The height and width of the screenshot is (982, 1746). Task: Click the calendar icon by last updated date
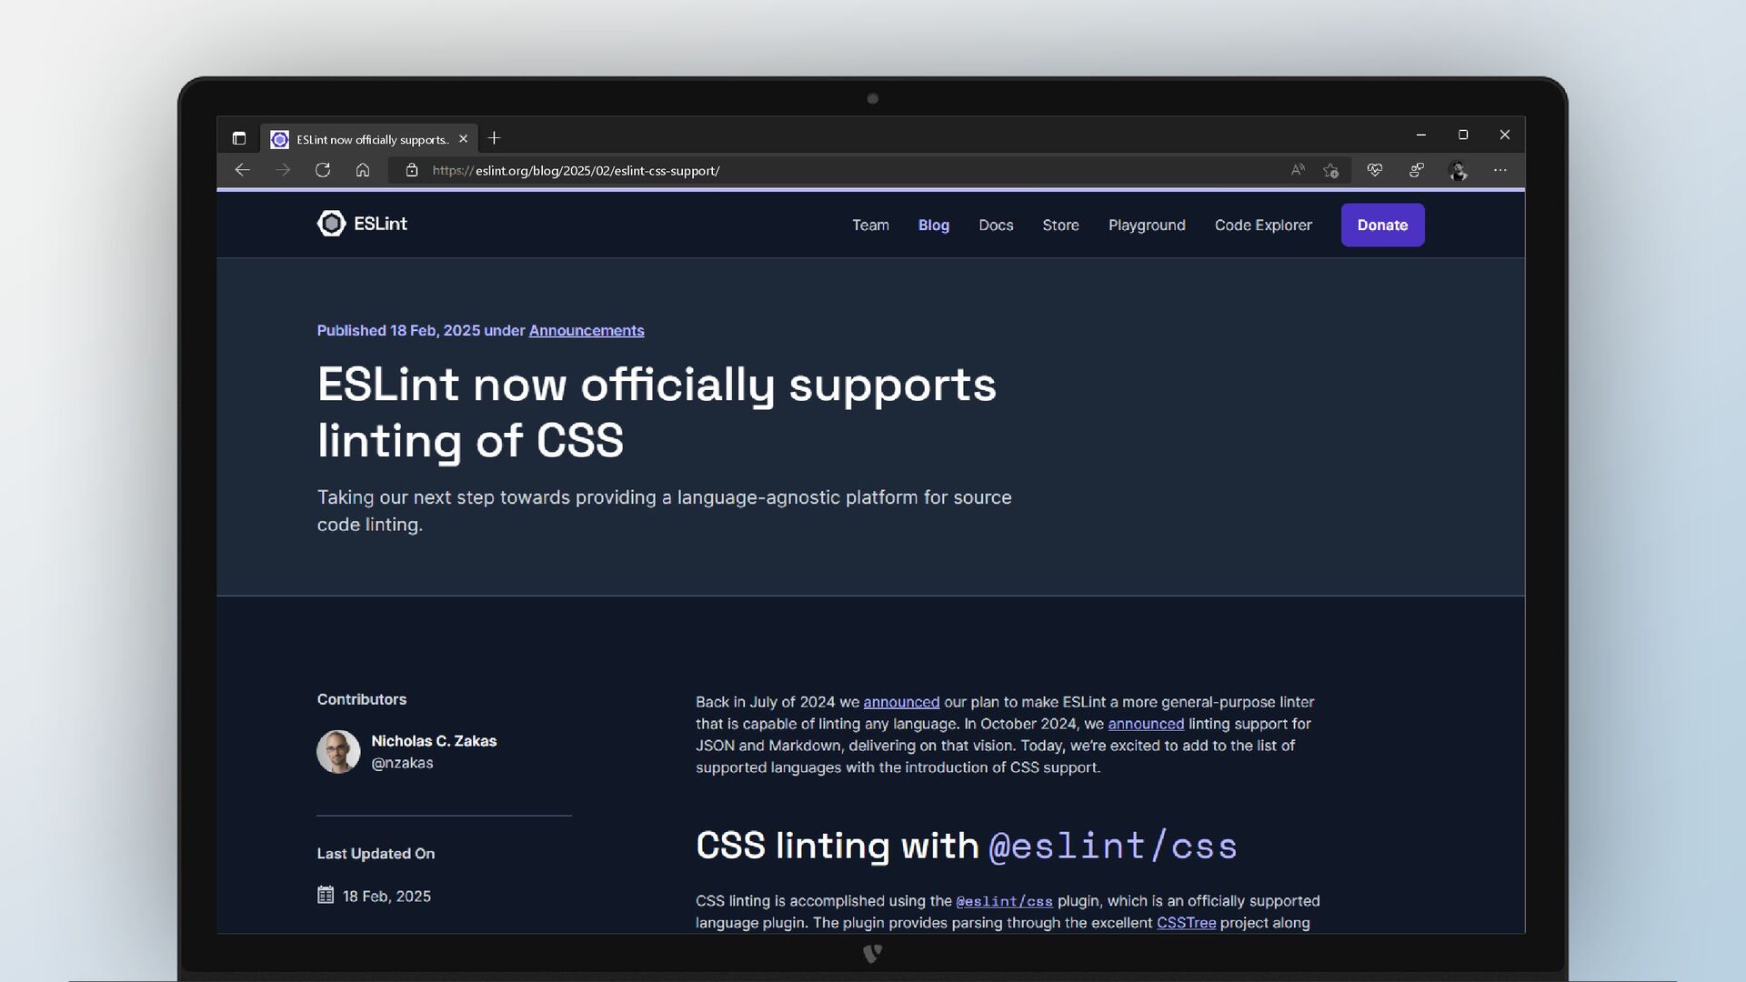326,895
